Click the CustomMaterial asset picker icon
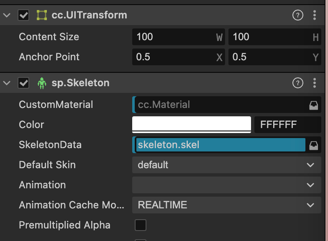 pyautogui.click(x=313, y=105)
